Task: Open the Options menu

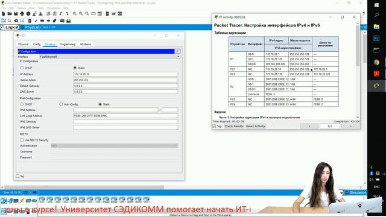Action: pyautogui.click(x=21, y=8)
